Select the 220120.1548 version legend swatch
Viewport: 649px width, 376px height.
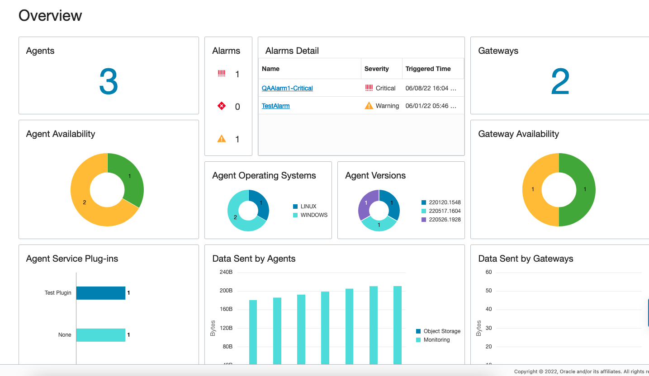coord(424,202)
